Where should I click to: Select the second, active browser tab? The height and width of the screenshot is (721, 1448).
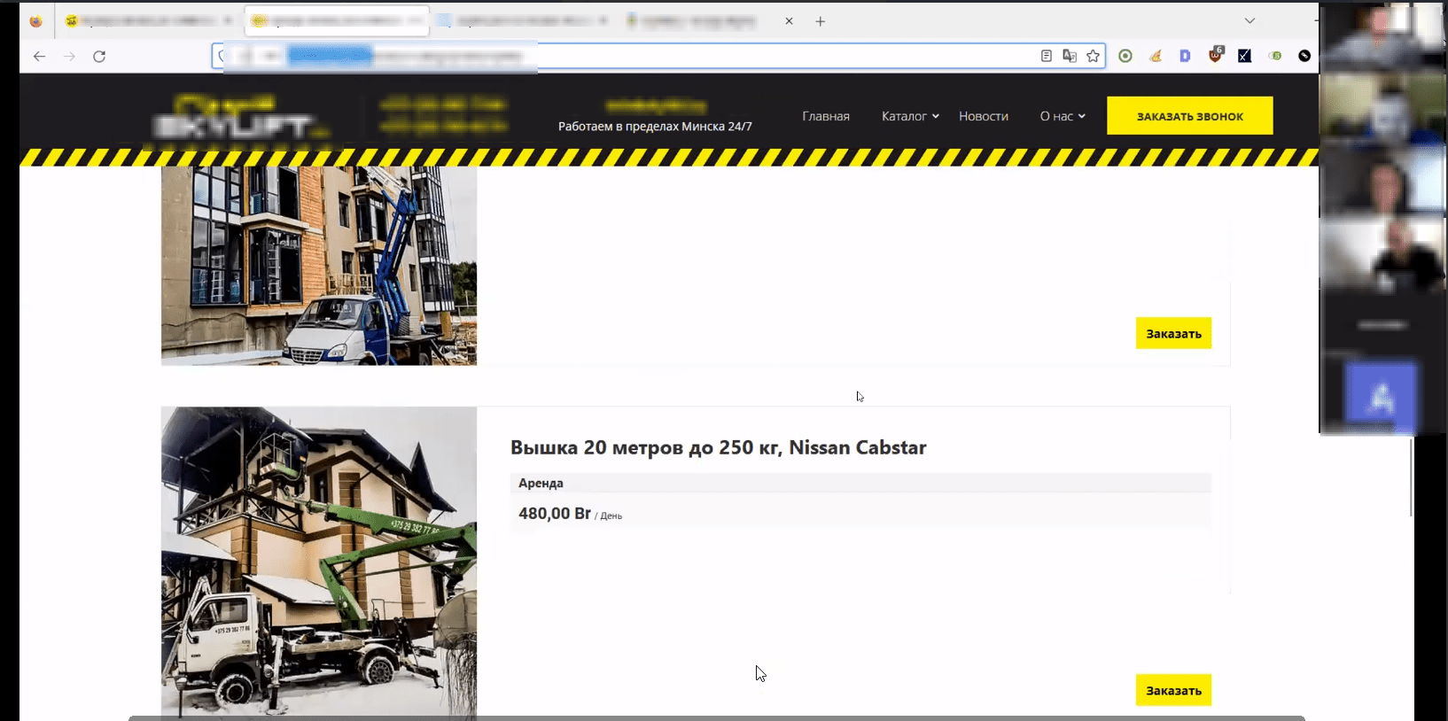coord(338,20)
